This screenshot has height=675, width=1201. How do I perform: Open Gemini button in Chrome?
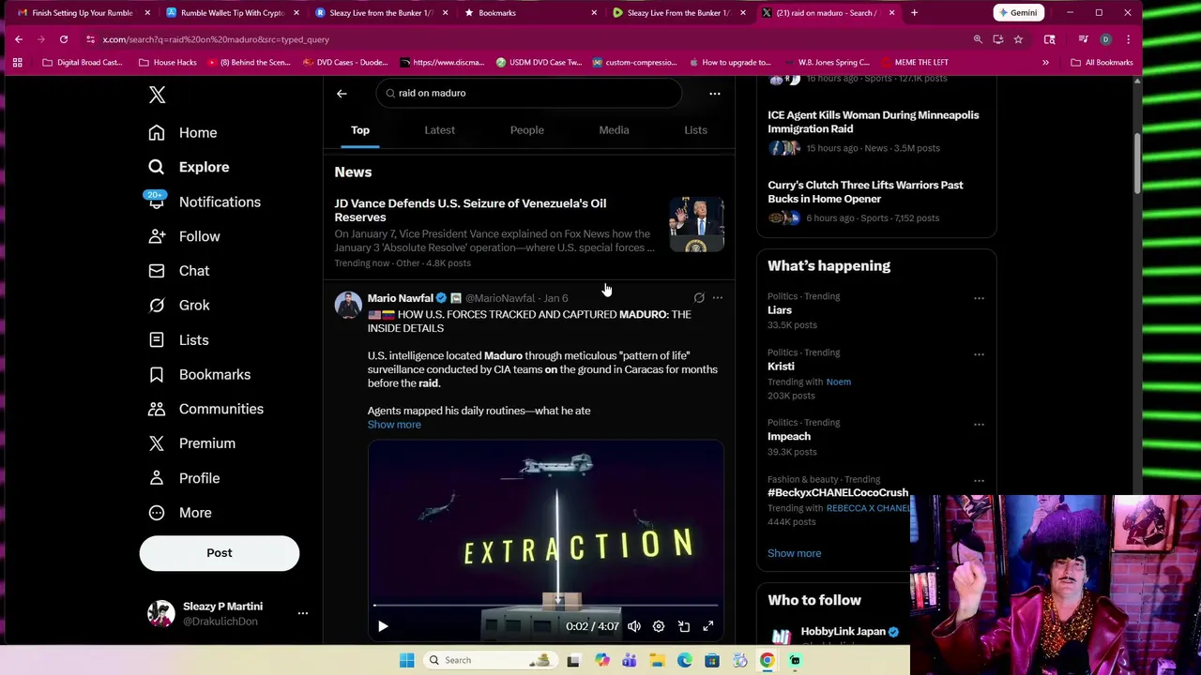1018,13
